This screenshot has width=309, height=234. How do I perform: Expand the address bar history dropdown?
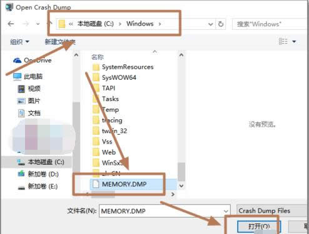click(211, 24)
